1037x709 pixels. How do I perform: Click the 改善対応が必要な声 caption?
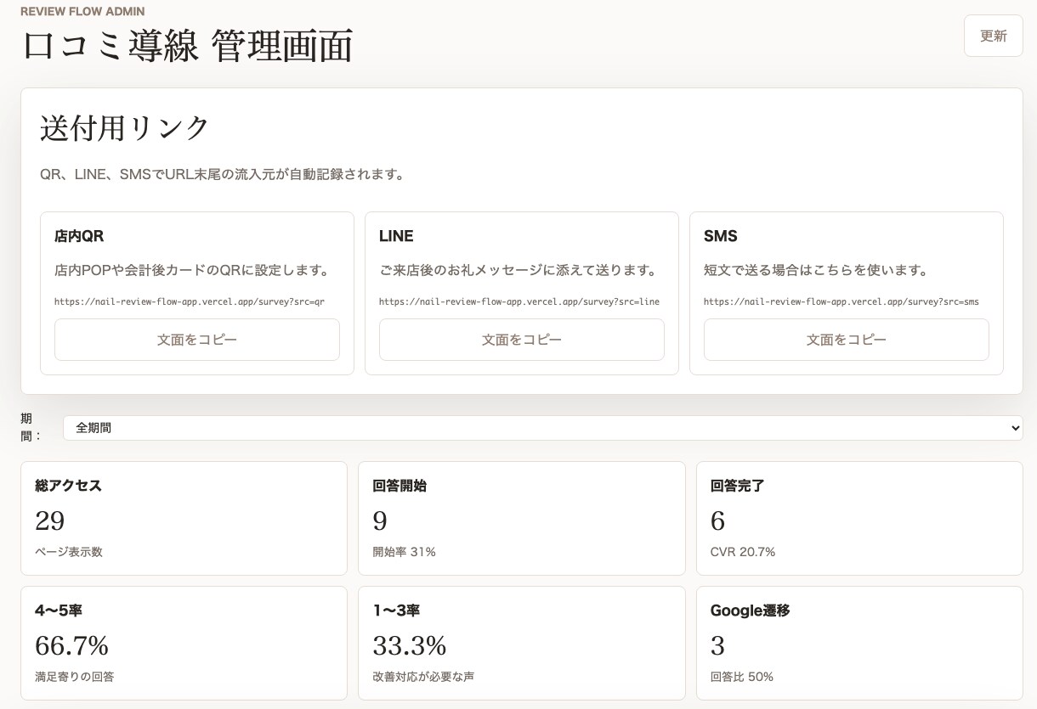coord(423,677)
